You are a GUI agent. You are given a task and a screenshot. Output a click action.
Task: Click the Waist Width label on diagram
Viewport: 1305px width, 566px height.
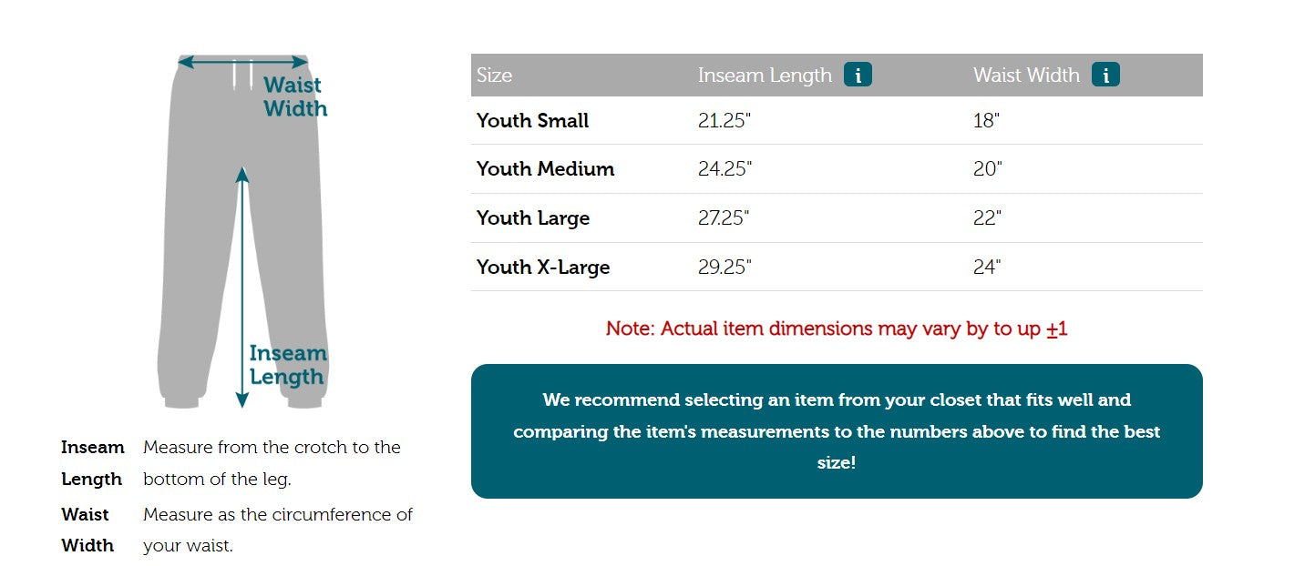[x=294, y=97]
